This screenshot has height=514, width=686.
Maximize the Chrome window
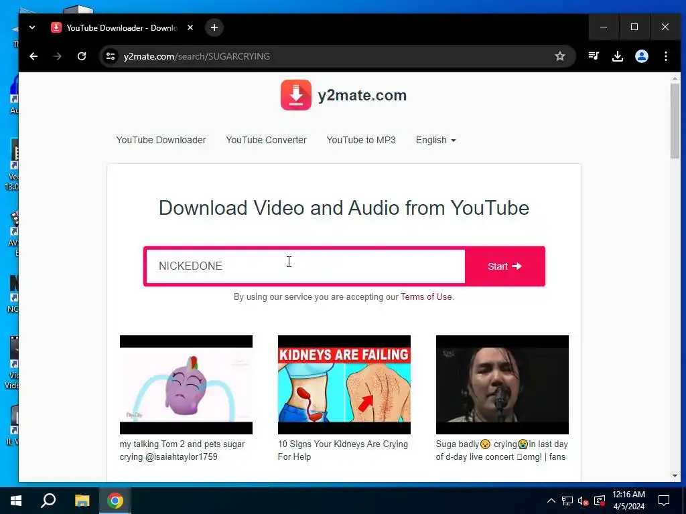(634, 27)
